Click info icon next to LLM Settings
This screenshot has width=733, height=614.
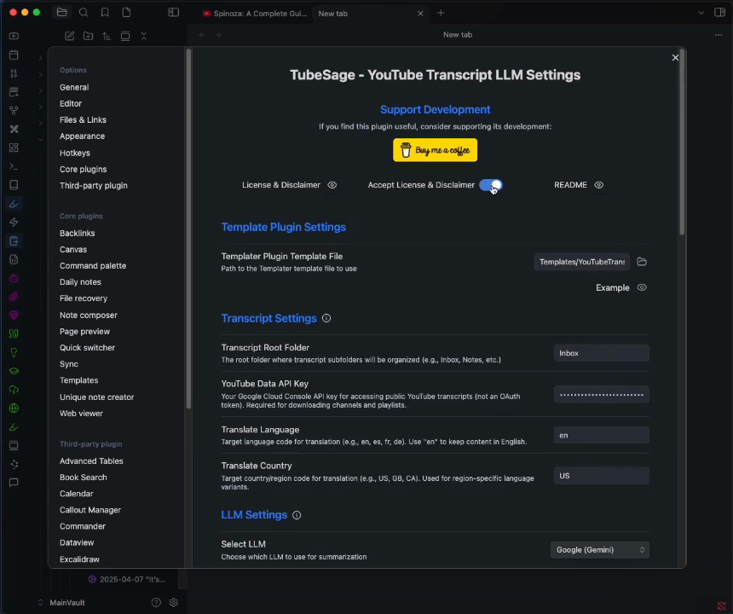pyautogui.click(x=297, y=515)
